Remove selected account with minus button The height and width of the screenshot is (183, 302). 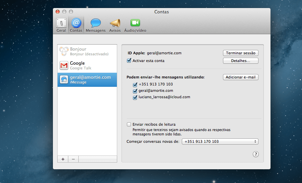click(73, 159)
